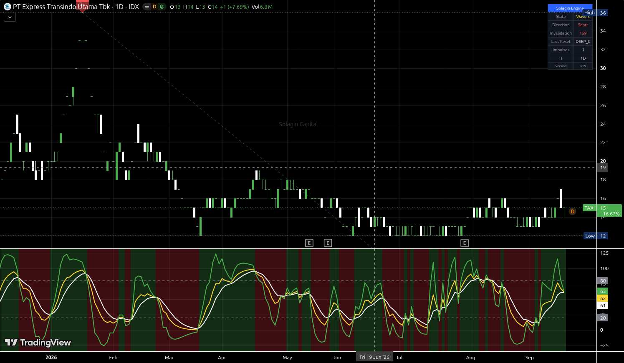Click the earnings E marker just before Aug
Screen dimensions: 624x363
click(x=465, y=243)
